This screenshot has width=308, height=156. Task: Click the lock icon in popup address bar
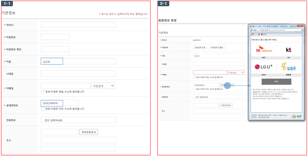[x=302, y=30]
